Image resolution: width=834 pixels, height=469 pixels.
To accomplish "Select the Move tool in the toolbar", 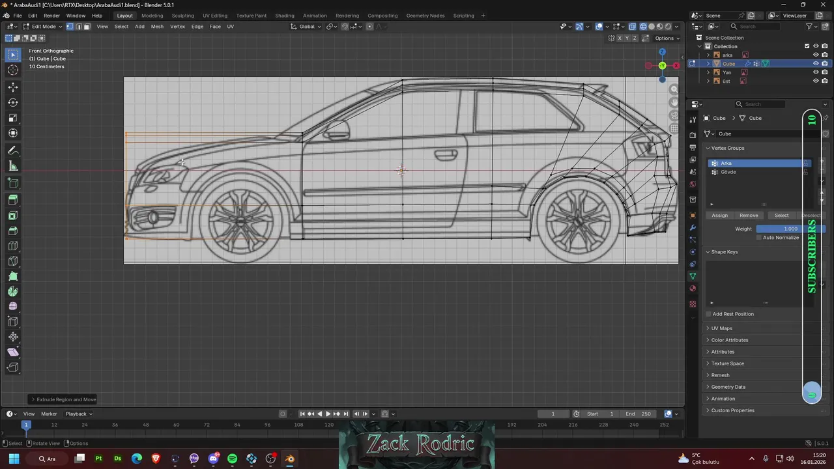I will click(13, 87).
